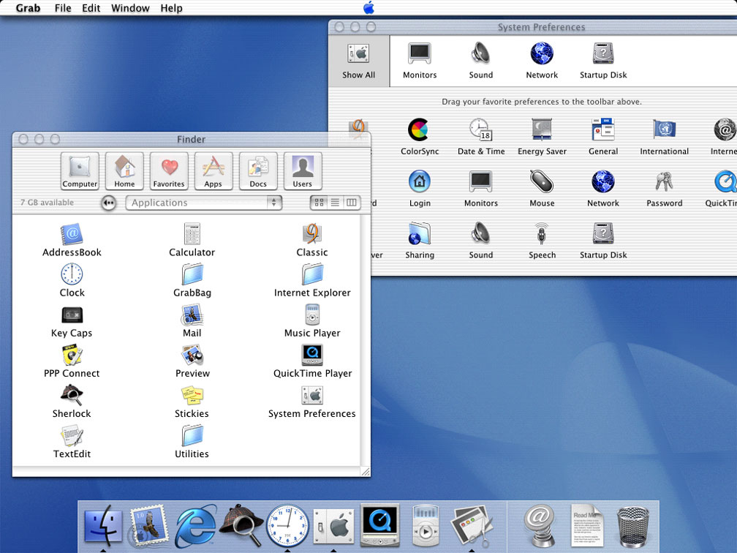
Task: Open the Trash in the Dock
Action: (632, 527)
